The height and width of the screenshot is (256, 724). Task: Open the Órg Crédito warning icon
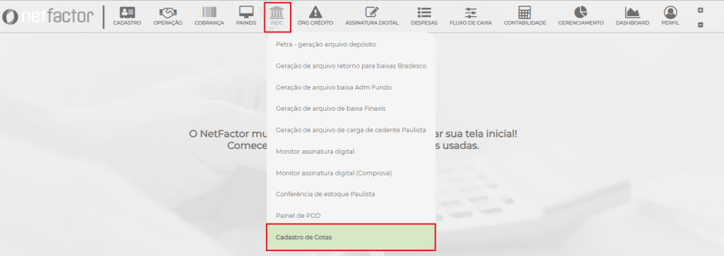(315, 13)
